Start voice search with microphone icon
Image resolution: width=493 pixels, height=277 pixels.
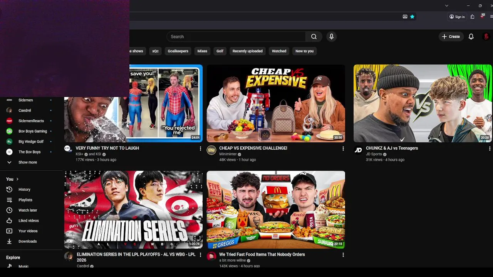click(331, 37)
